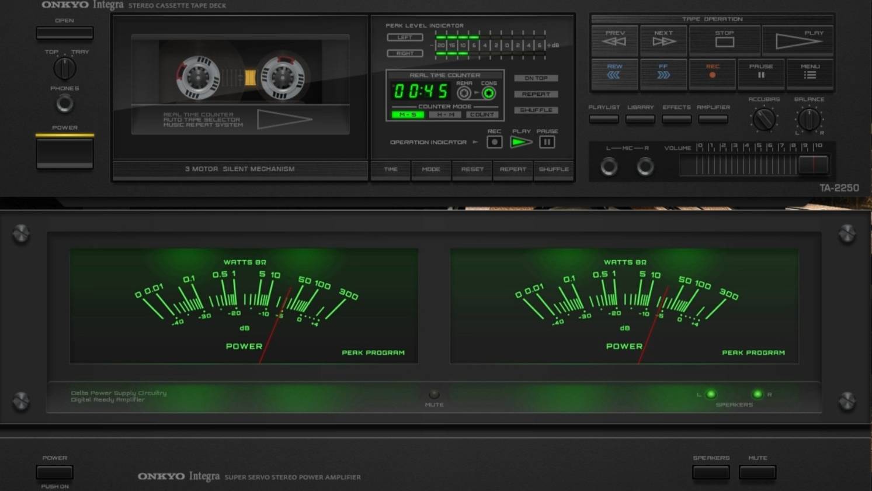Click the TIME button below display

coord(391,170)
